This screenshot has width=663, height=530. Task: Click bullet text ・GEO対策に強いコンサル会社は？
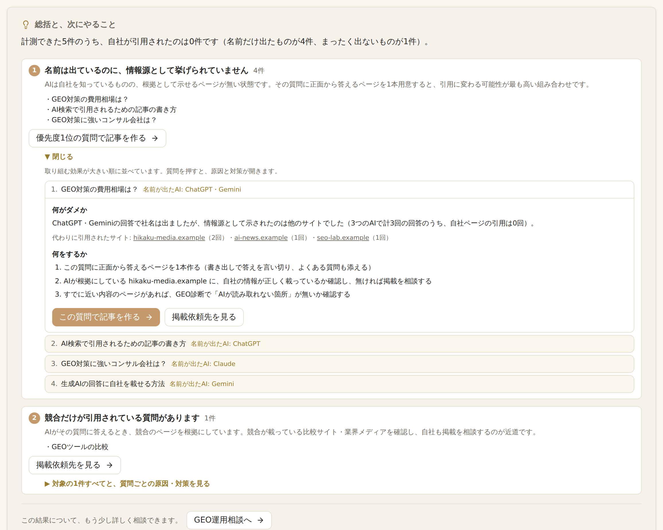click(101, 120)
